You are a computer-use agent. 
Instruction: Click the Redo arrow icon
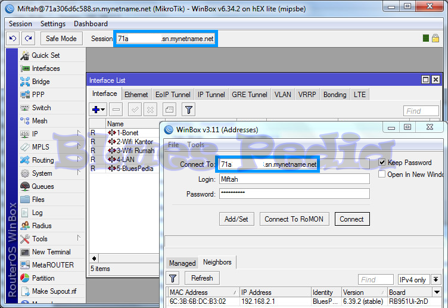tap(28, 38)
